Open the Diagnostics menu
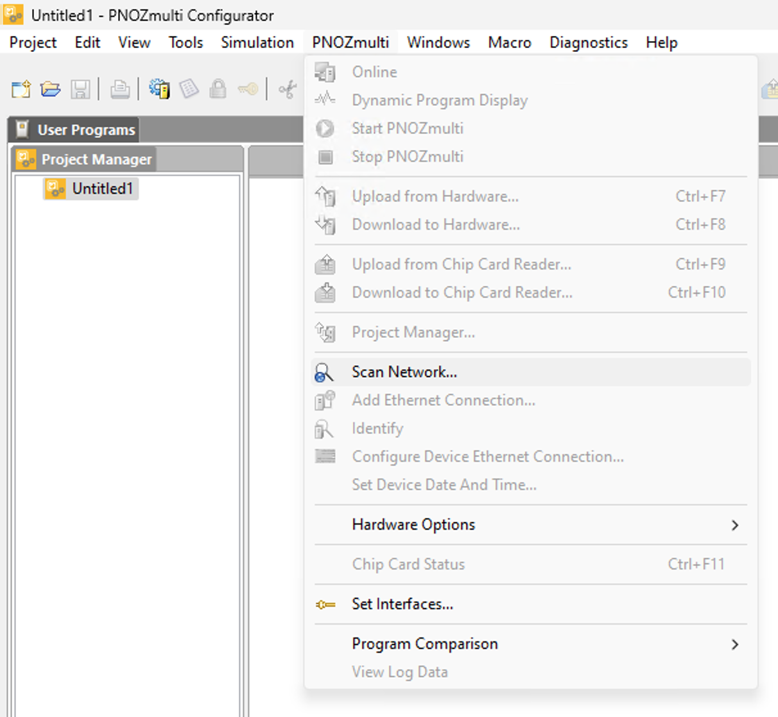 (x=589, y=42)
